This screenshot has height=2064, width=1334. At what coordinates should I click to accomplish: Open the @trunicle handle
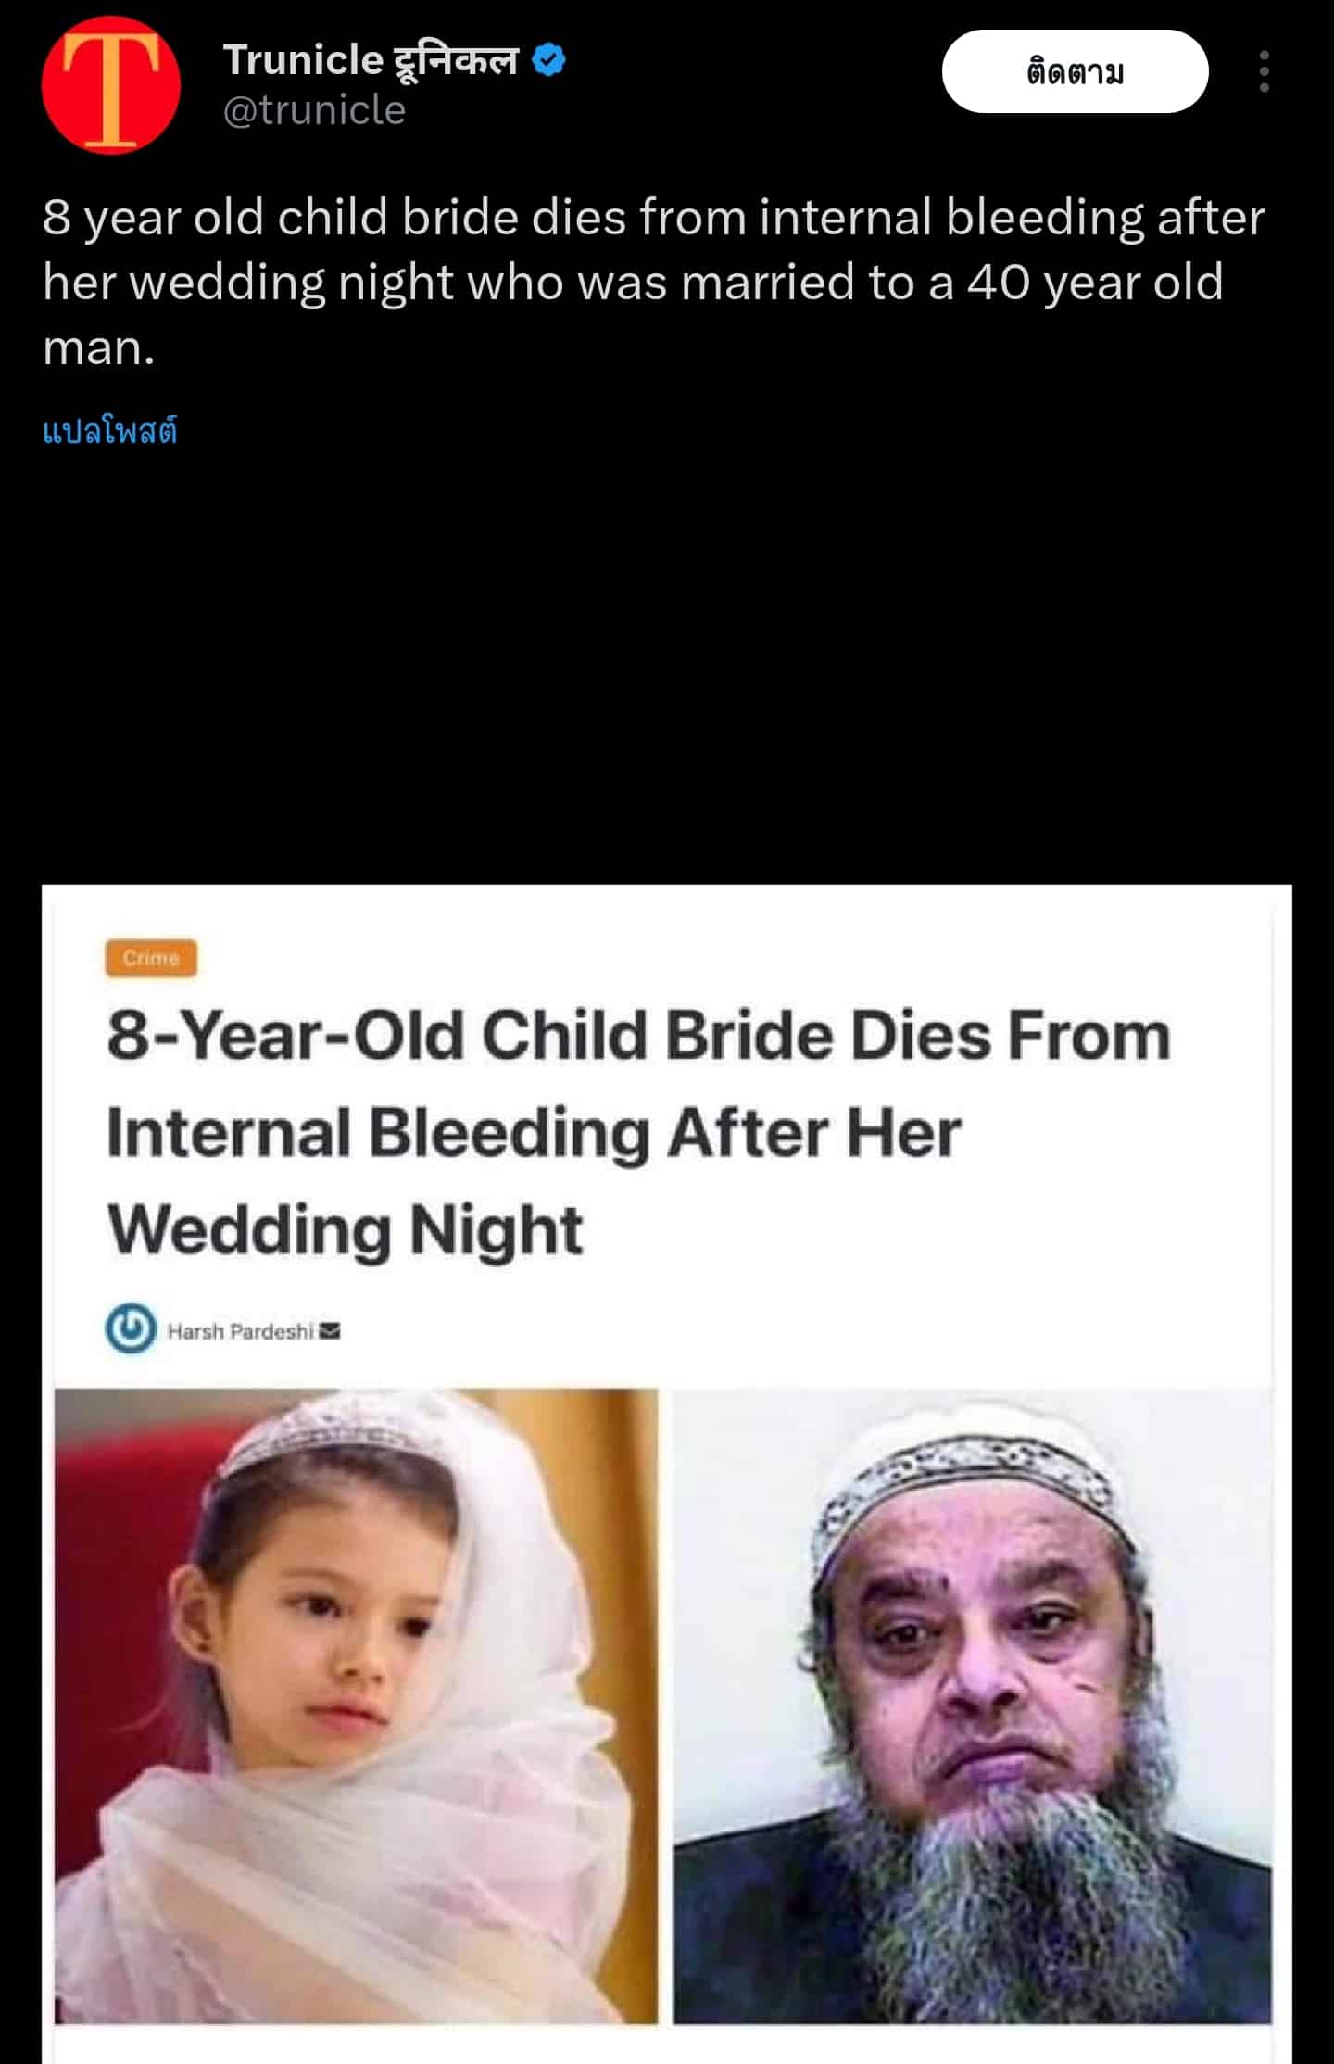click(314, 110)
